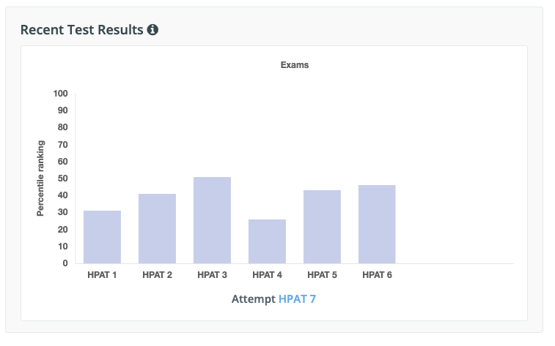Click the Percentile ranking axis title
555x346 pixels.
tap(41, 178)
